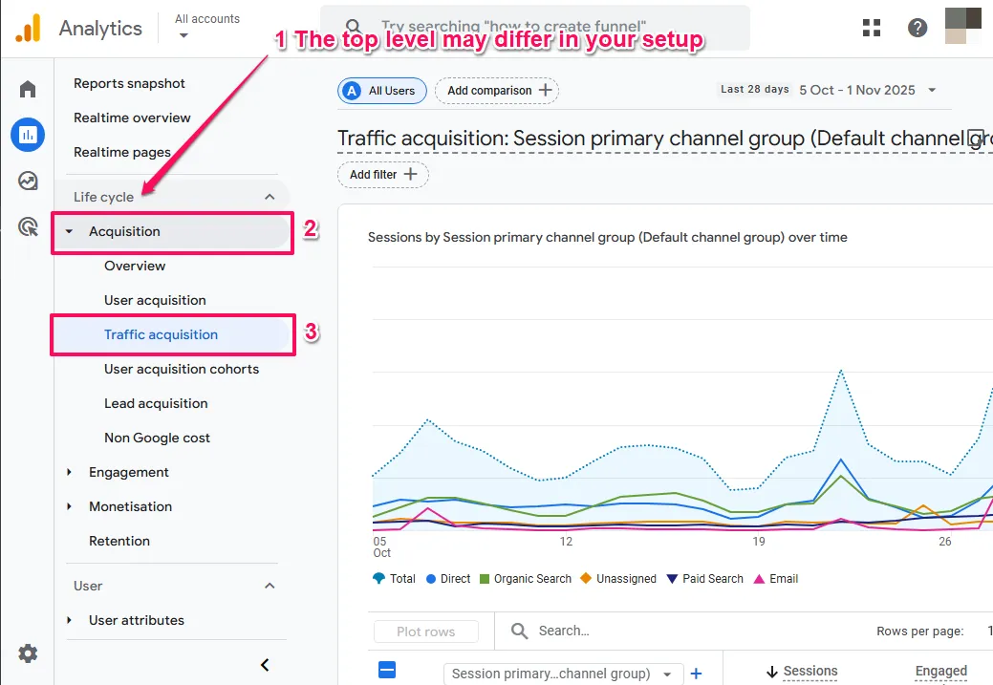Go to Realtime overview
993x685 pixels.
click(132, 118)
